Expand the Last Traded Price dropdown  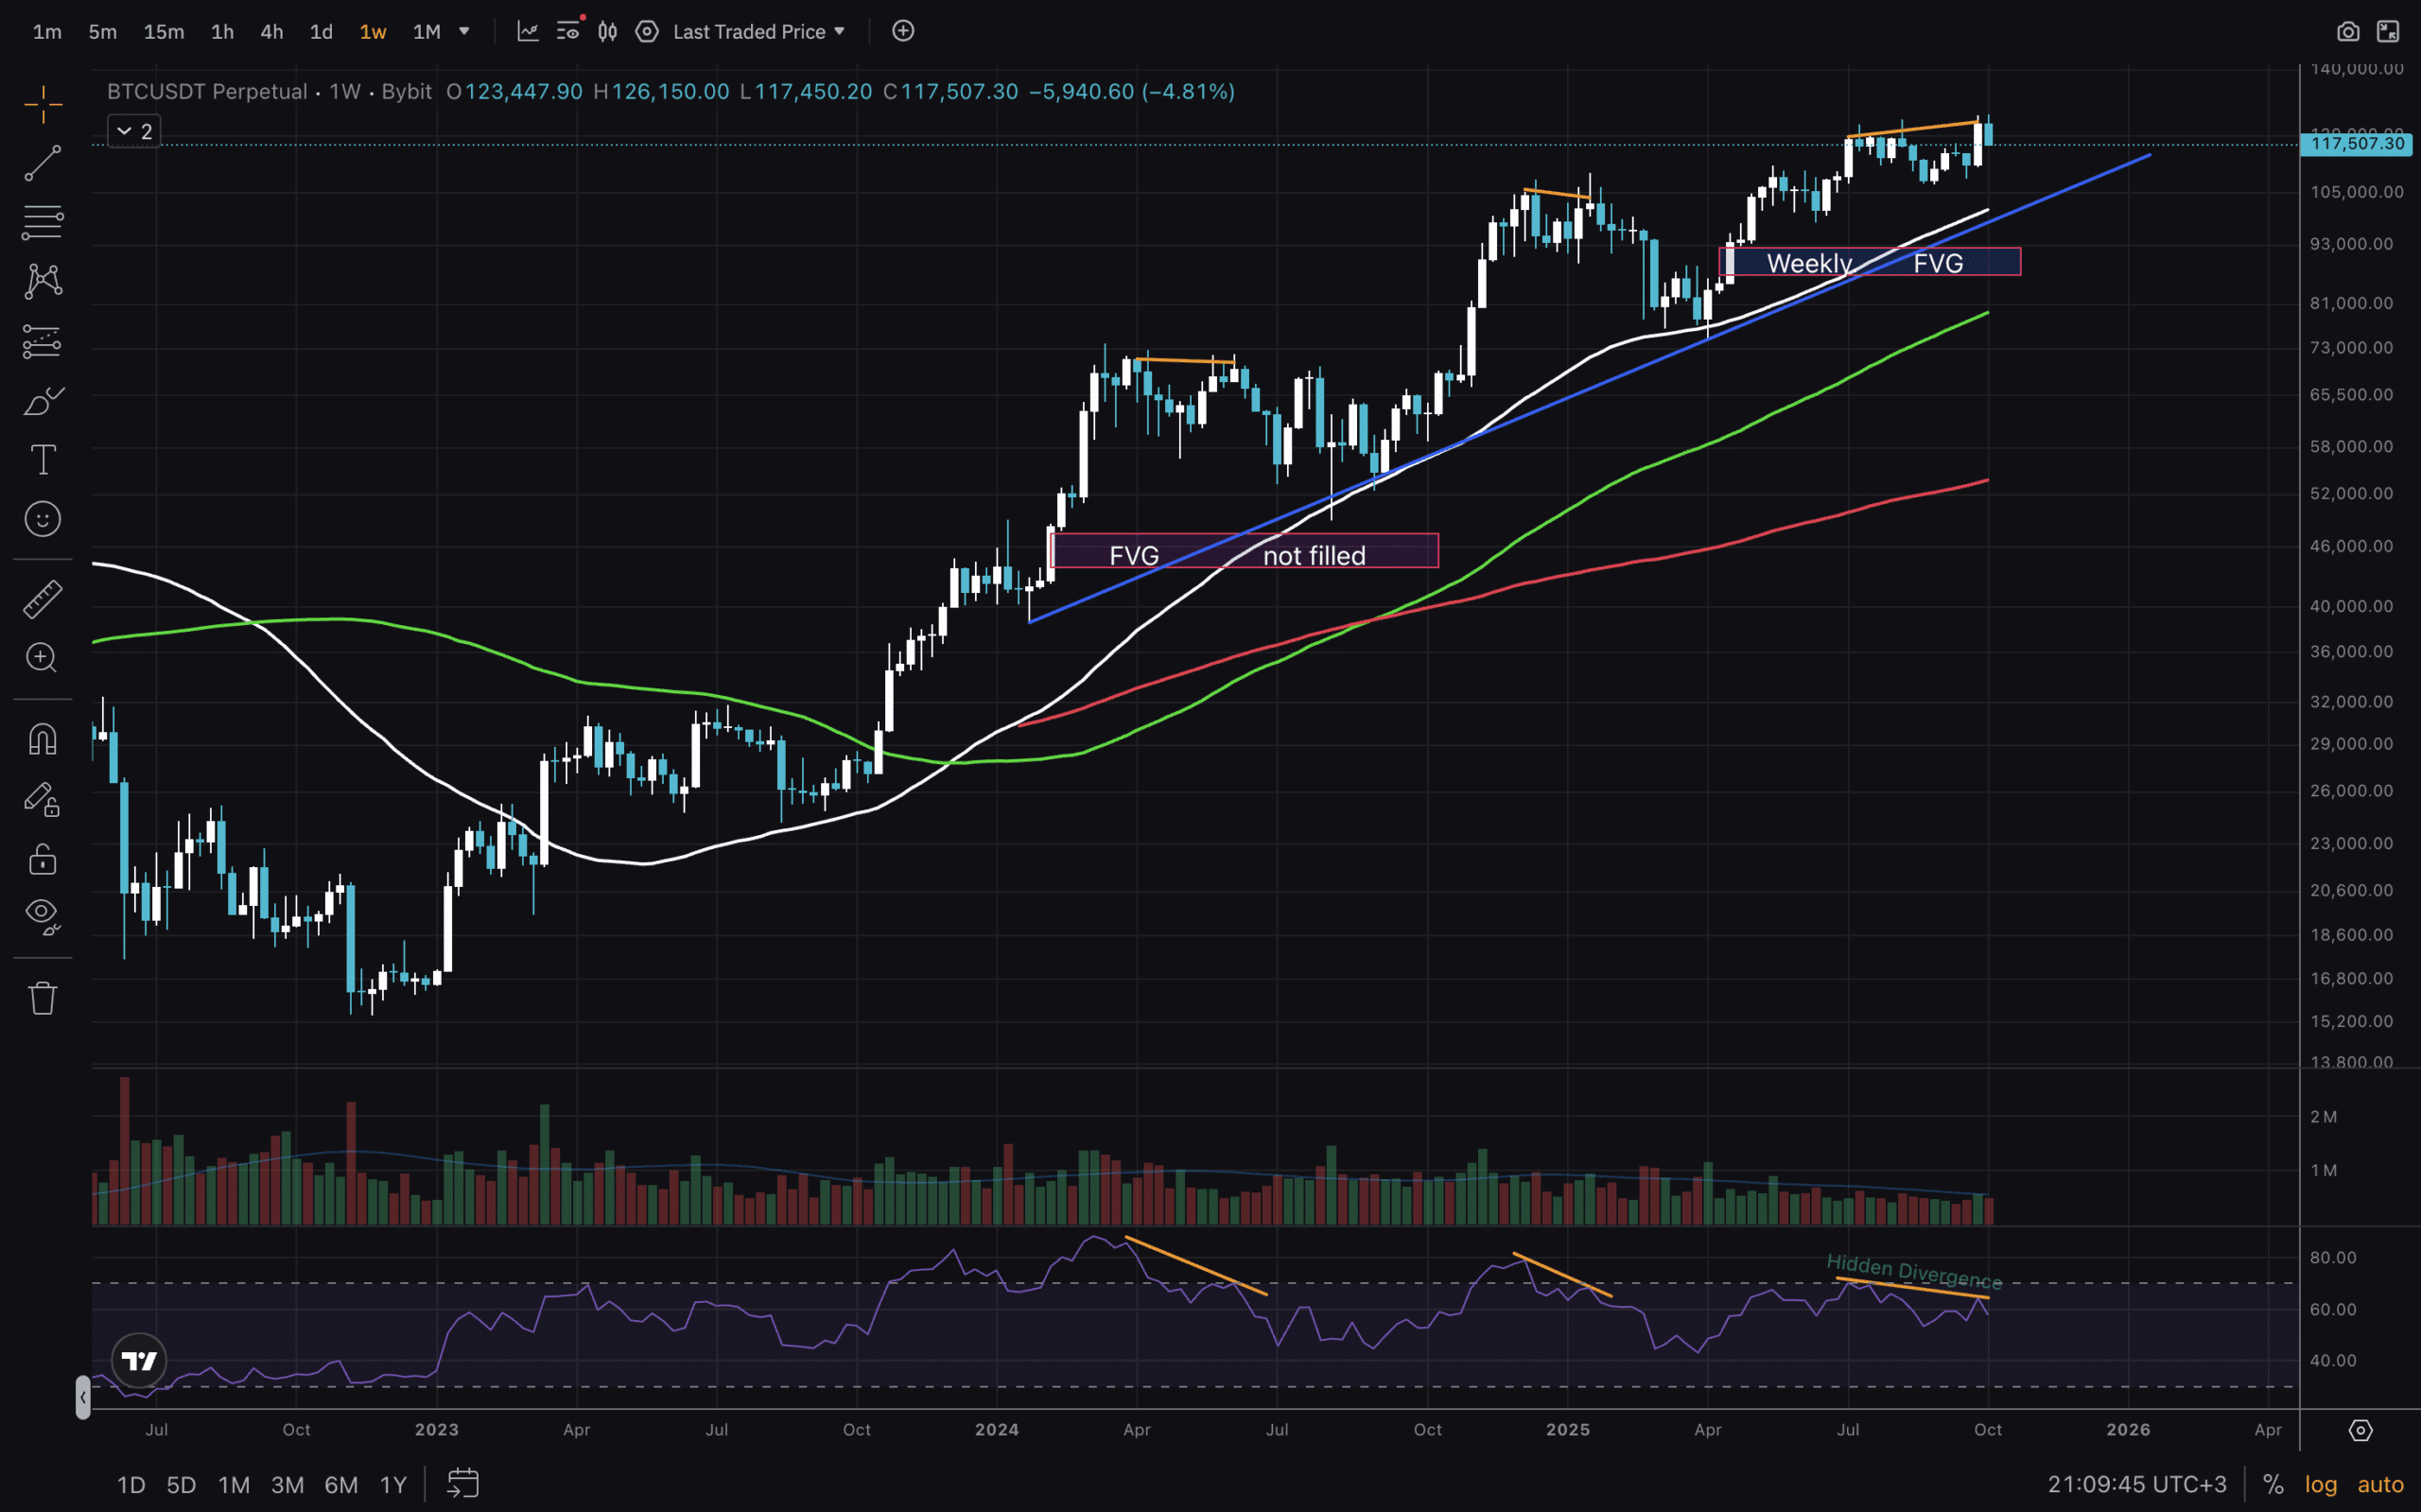760,32
